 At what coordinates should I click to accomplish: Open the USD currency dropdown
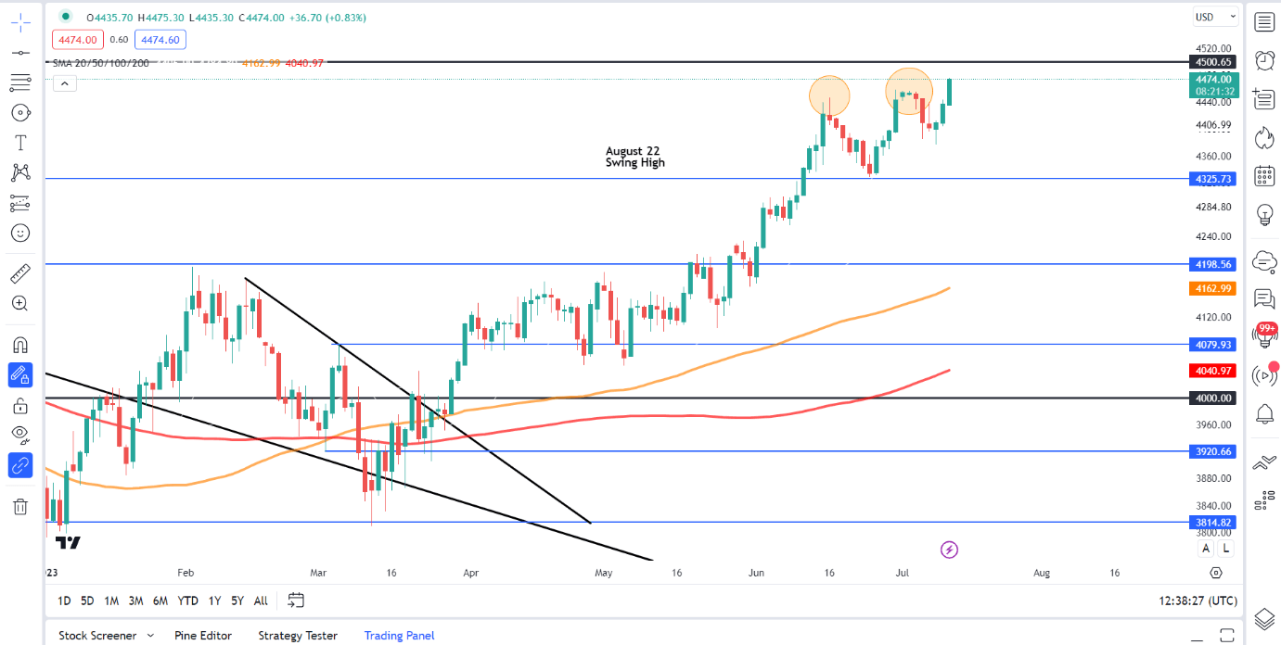[x=1216, y=17]
